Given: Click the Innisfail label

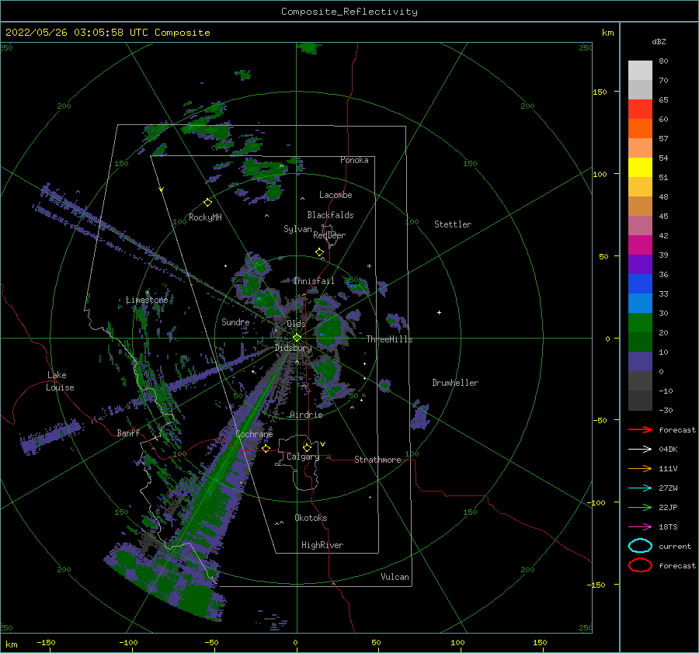Looking at the screenshot, I should [x=314, y=281].
